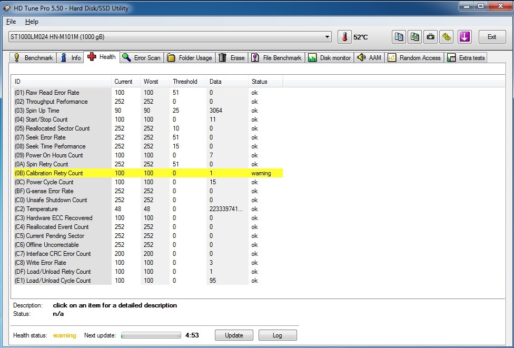Click the Status column header
514x348 pixels.
pos(265,82)
